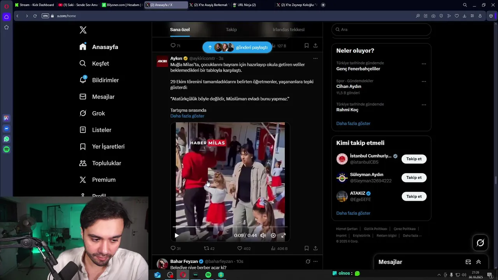Viewport: 498px width, 280px height.
Task: Open more options on Bahar Feyzan post
Action: 316,261
